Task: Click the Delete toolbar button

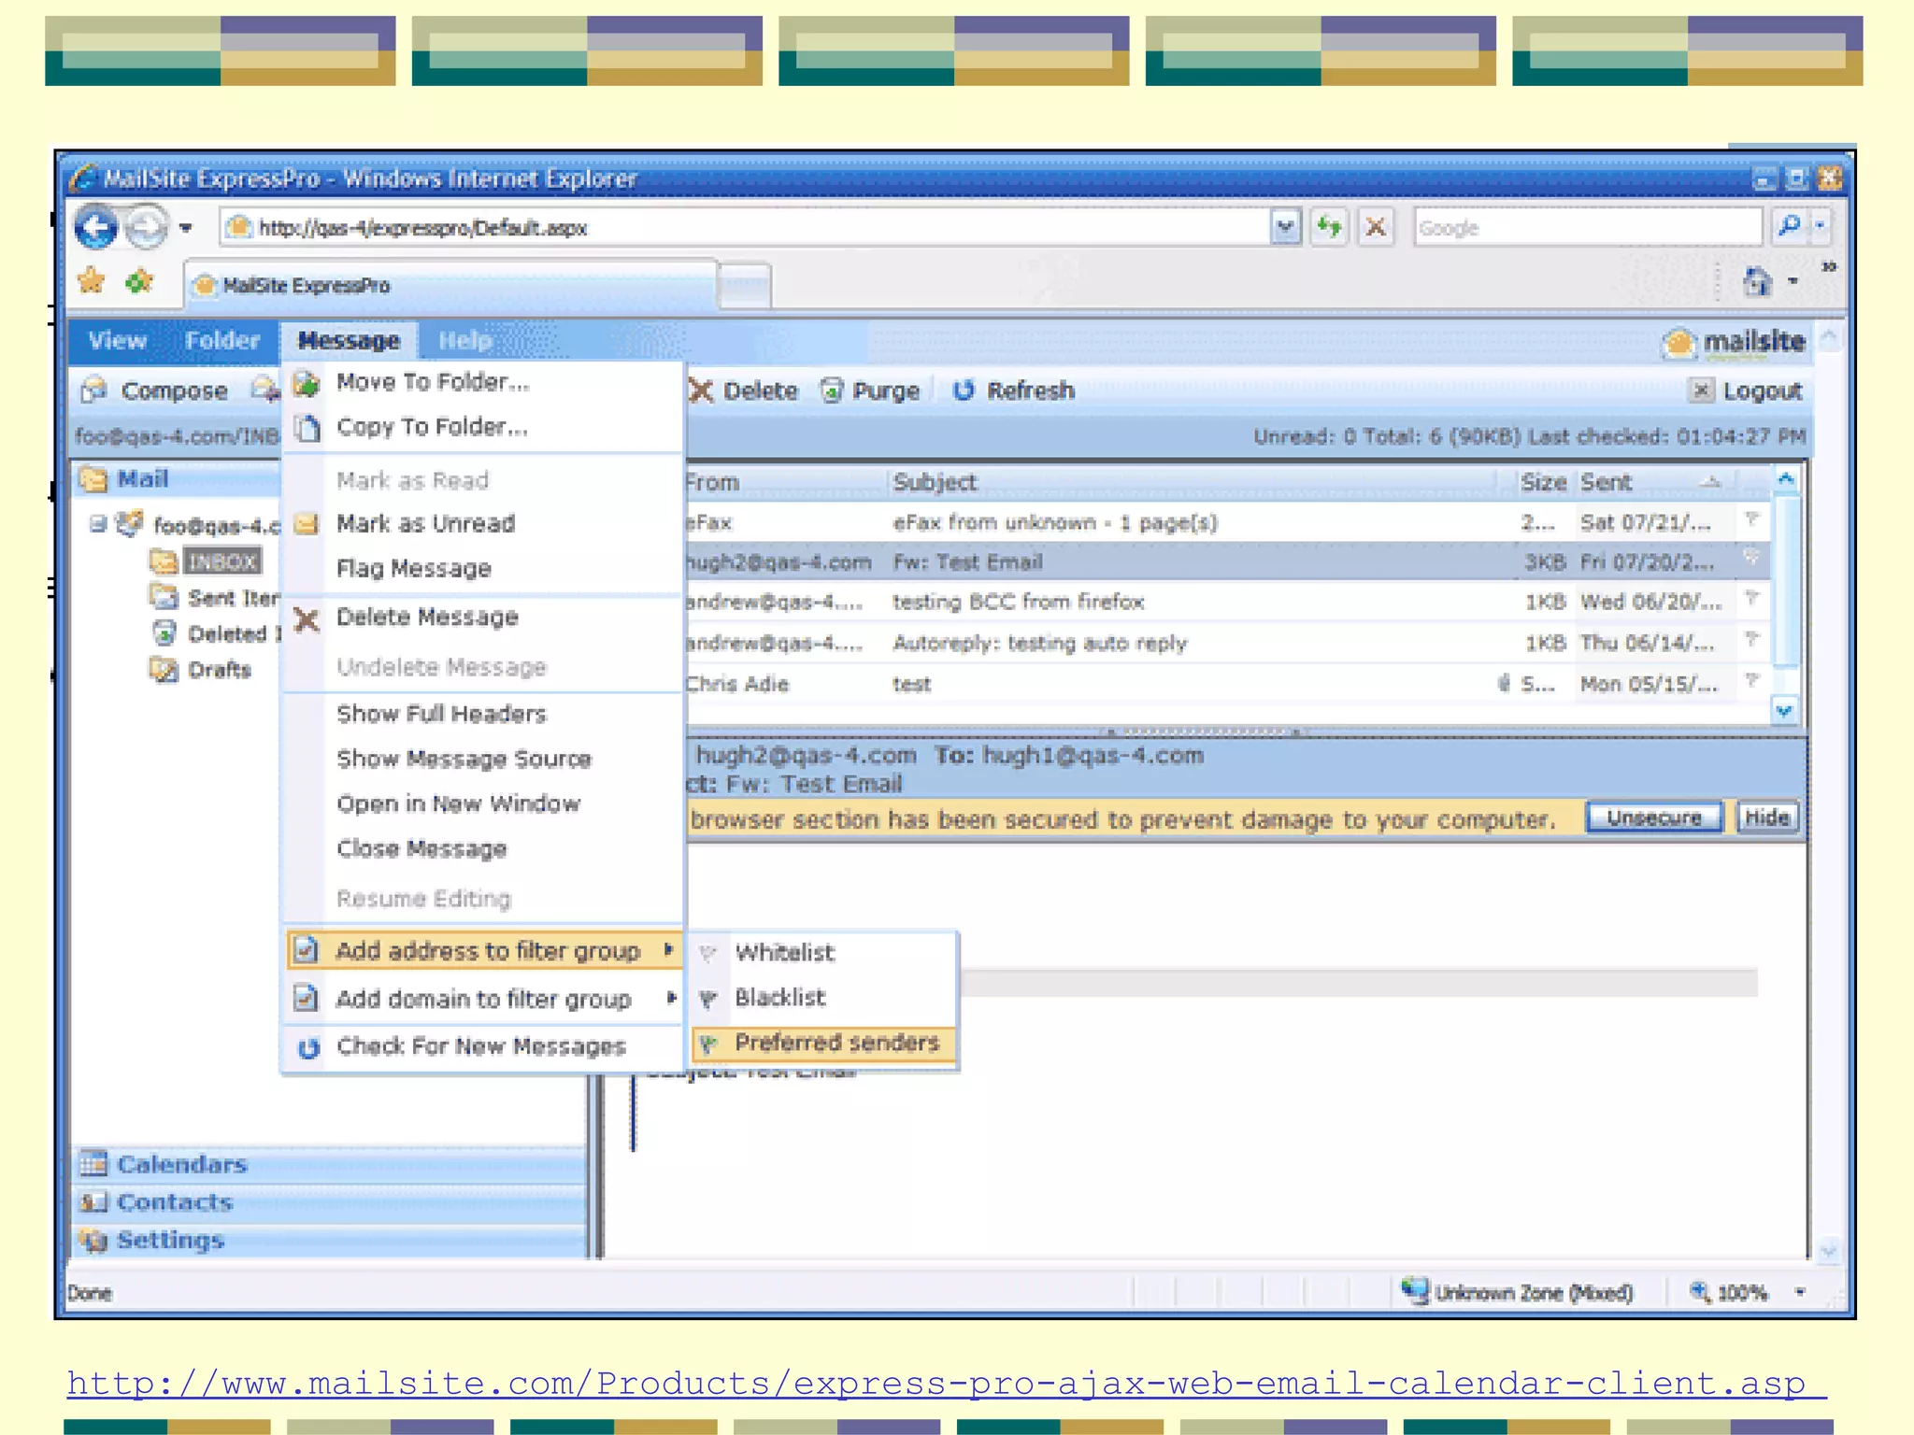Action: pyautogui.click(x=744, y=391)
